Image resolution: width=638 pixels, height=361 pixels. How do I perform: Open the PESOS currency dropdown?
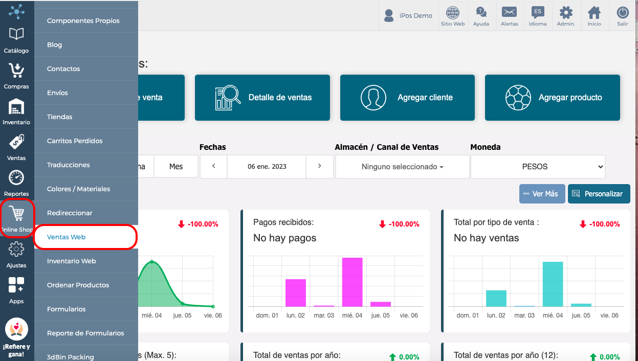tap(538, 167)
